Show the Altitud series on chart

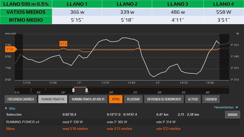click(x=193, y=99)
